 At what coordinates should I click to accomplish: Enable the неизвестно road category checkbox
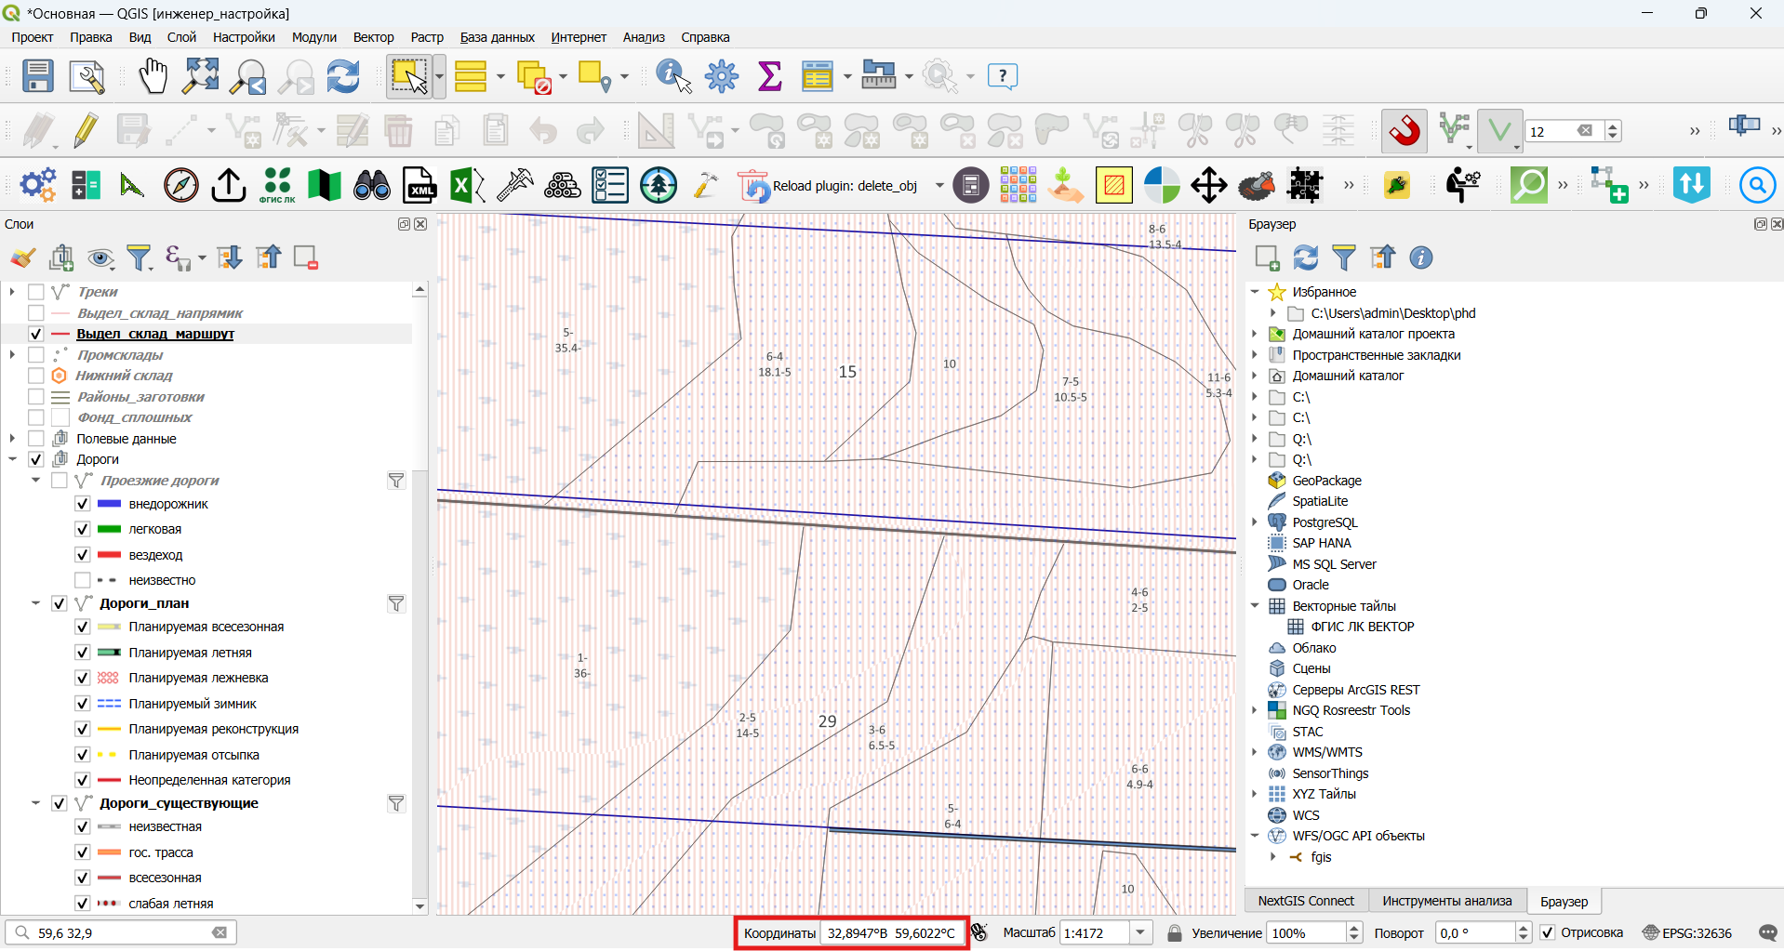pos(82,580)
